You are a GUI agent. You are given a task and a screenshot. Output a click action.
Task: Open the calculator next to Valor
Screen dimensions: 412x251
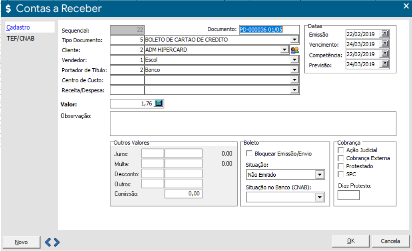[159, 104]
